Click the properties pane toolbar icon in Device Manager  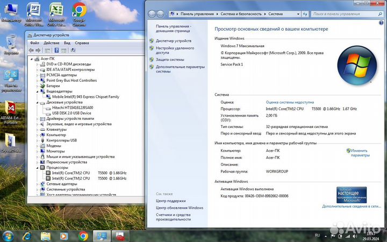click(64, 51)
